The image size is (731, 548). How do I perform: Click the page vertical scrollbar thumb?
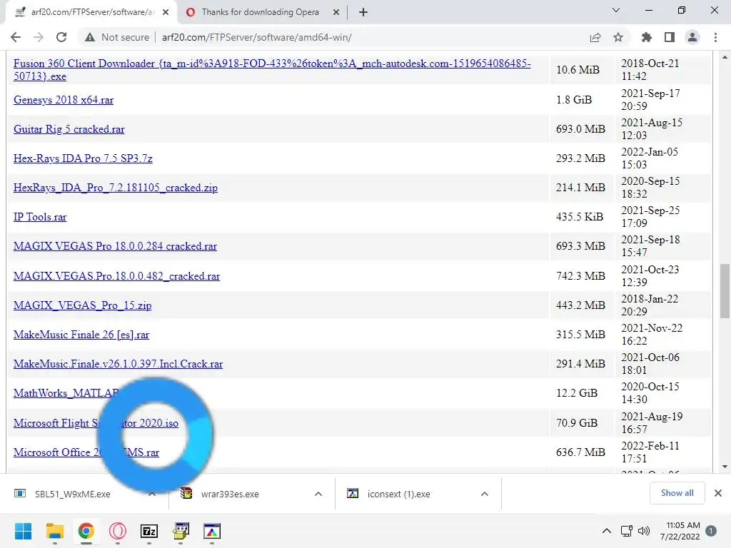(725, 291)
